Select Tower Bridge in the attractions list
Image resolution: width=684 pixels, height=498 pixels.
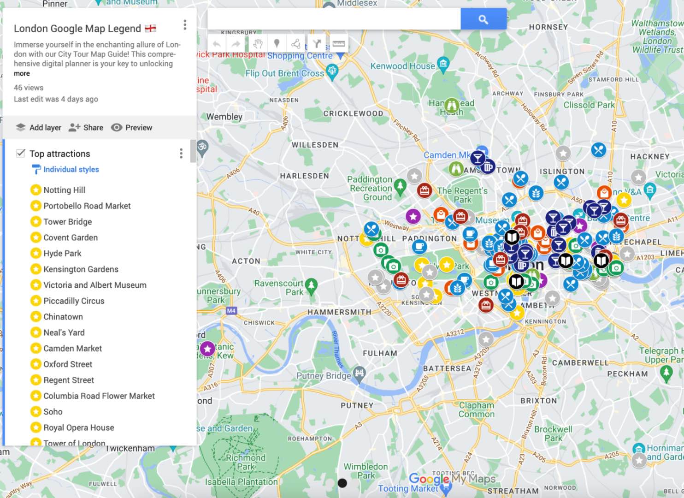pos(67,222)
